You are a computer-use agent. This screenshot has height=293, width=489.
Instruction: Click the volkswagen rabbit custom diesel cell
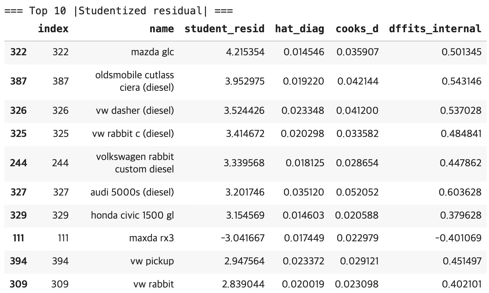pyautogui.click(x=135, y=163)
